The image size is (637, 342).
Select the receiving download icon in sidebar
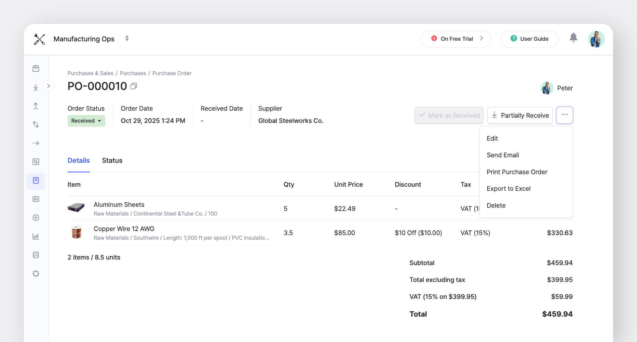[x=36, y=87]
